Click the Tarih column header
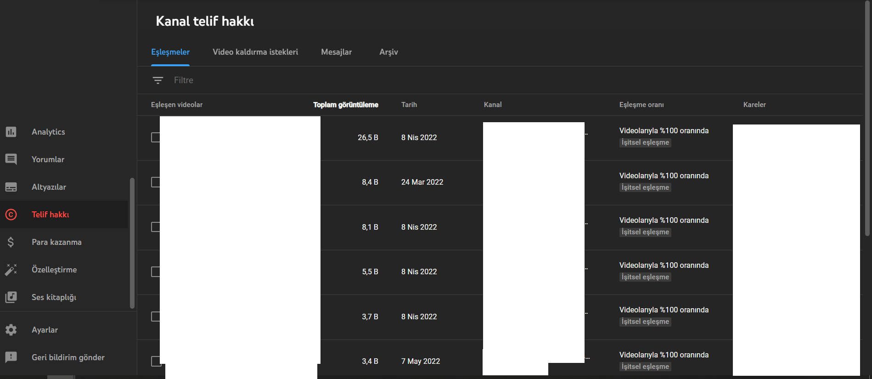This screenshot has width=872, height=379. point(409,105)
